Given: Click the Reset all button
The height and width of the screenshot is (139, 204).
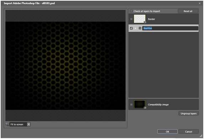Looking at the screenshot, I should click(x=188, y=11).
